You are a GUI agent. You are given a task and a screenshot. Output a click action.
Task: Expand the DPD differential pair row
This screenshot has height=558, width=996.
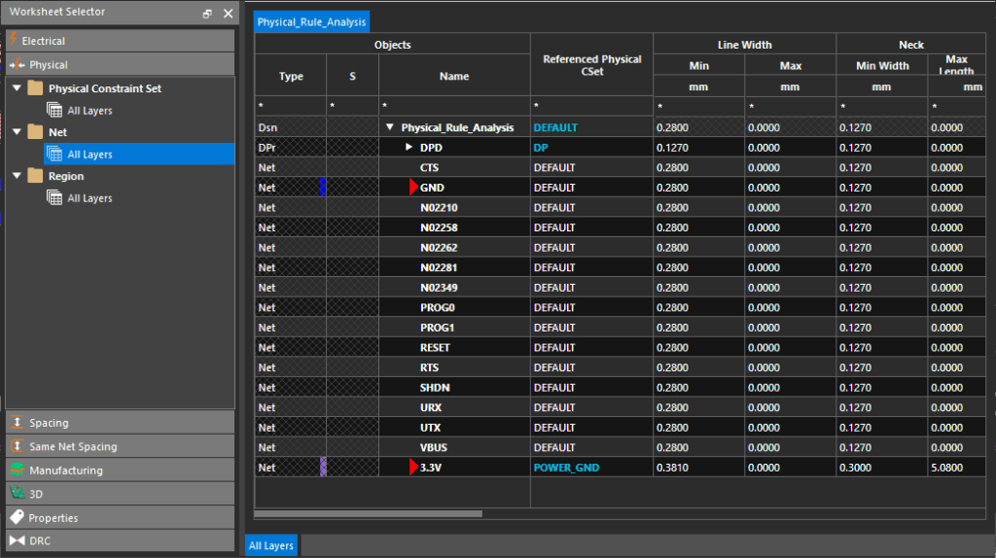tap(409, 148)
